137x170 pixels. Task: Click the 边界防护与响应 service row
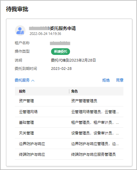(x=69, y=144)
